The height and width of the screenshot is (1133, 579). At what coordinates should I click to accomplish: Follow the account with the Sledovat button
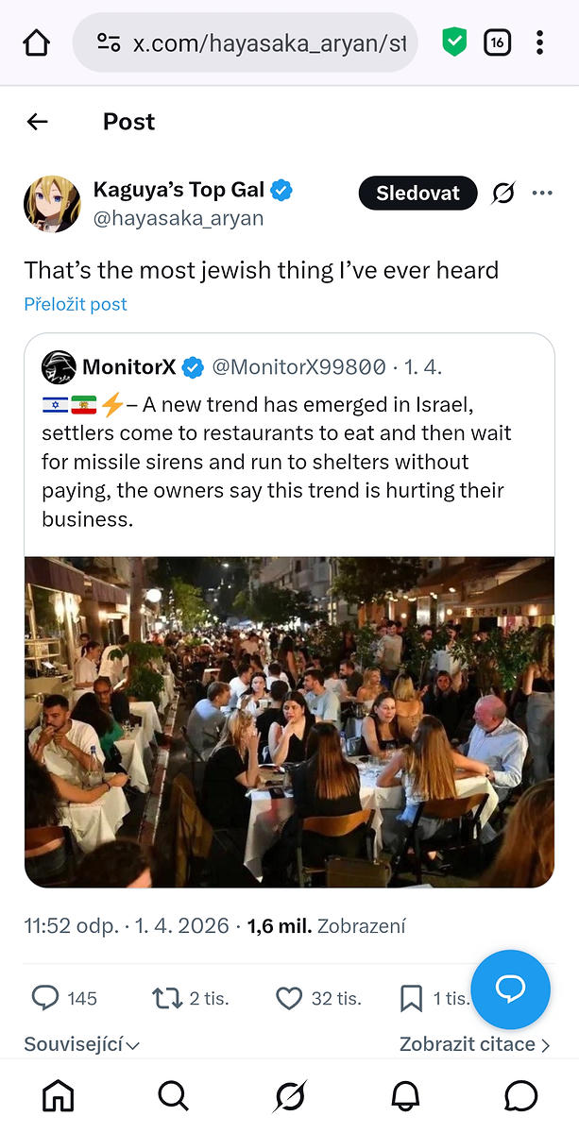tap(417, 194)
